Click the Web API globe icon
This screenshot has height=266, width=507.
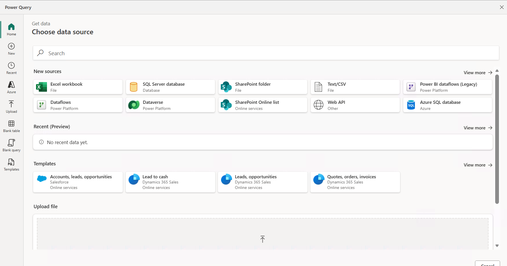tap(318, 105)
